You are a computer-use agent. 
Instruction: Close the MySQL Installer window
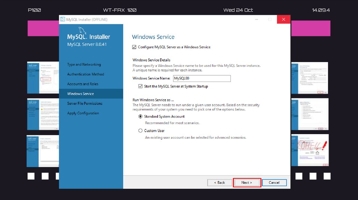(x=284, y=20)
